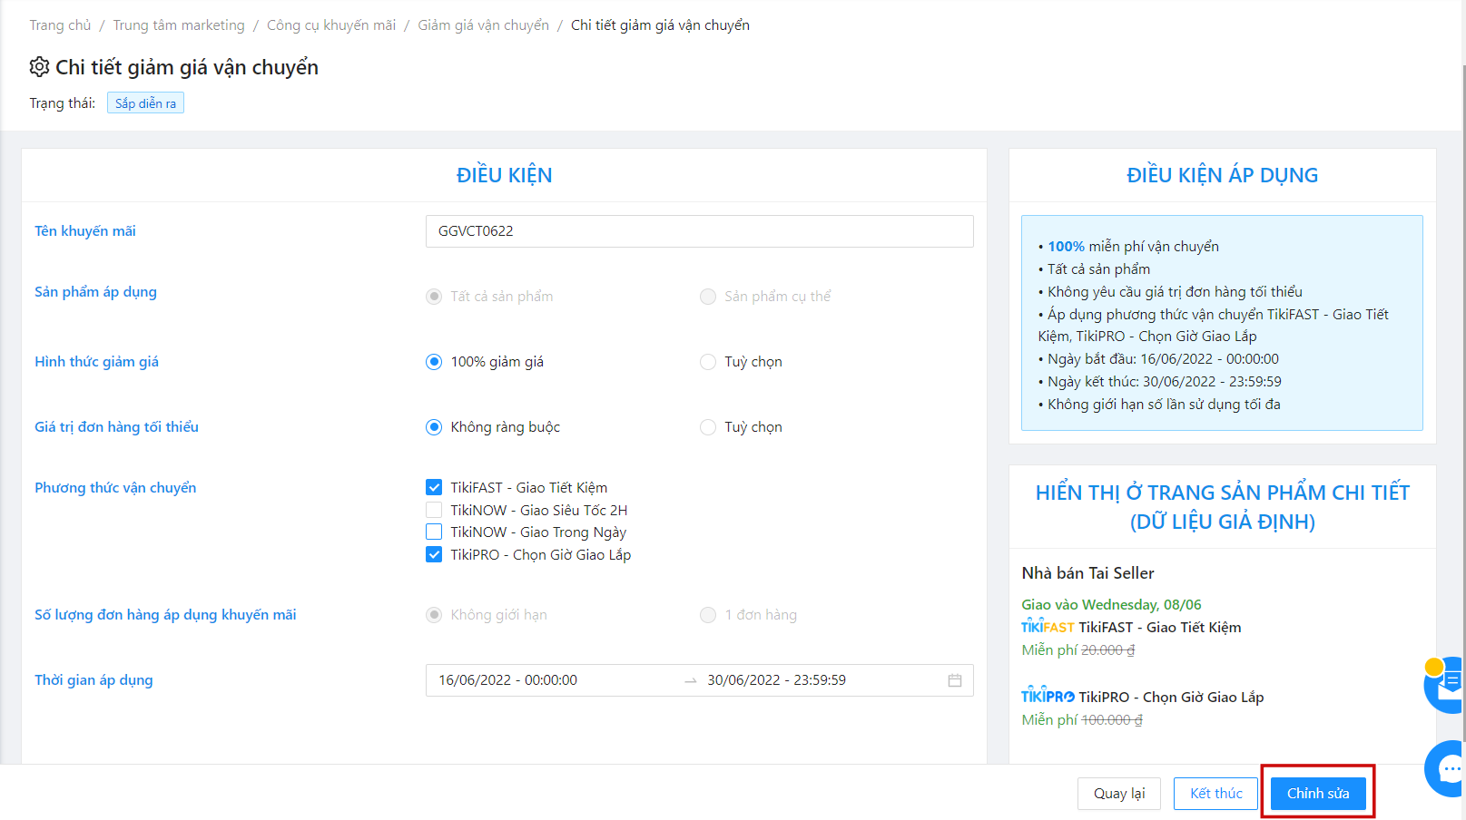
Task: Select the '100% giảm giá' radio option
Action: coord(434,362)
